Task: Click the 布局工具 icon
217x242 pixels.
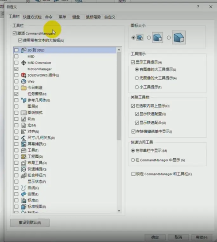Action: tap(23, 163)
